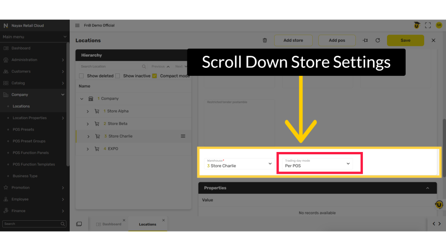Screen dimensions: 446x251
Task: Click the EXPO cart icon
Action: click(x=97, y=149)
